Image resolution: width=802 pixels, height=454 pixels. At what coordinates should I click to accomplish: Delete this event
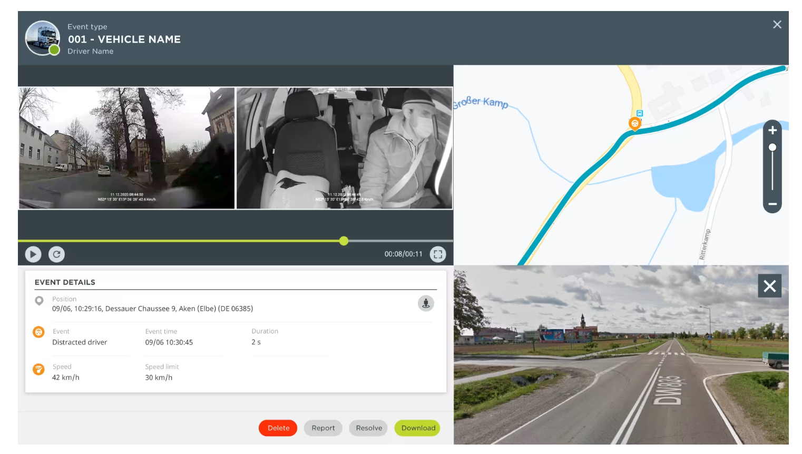pos(278,428)
